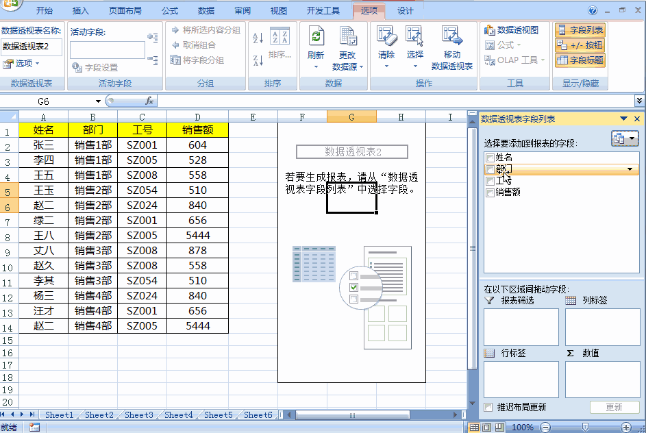Image resolution: width=646 pixels, height=433 pixels.
Task: Click zoom out minus button
Action: [x=545, y=428]
